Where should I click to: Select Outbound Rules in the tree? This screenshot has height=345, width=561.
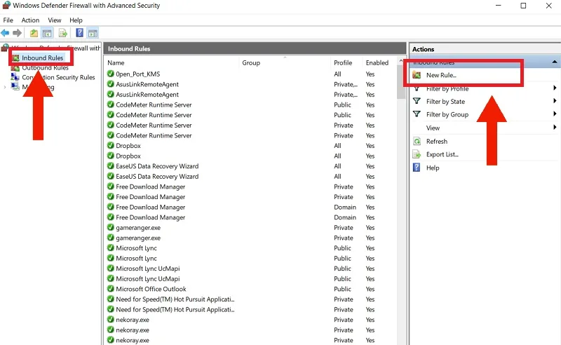pos(45,67)
